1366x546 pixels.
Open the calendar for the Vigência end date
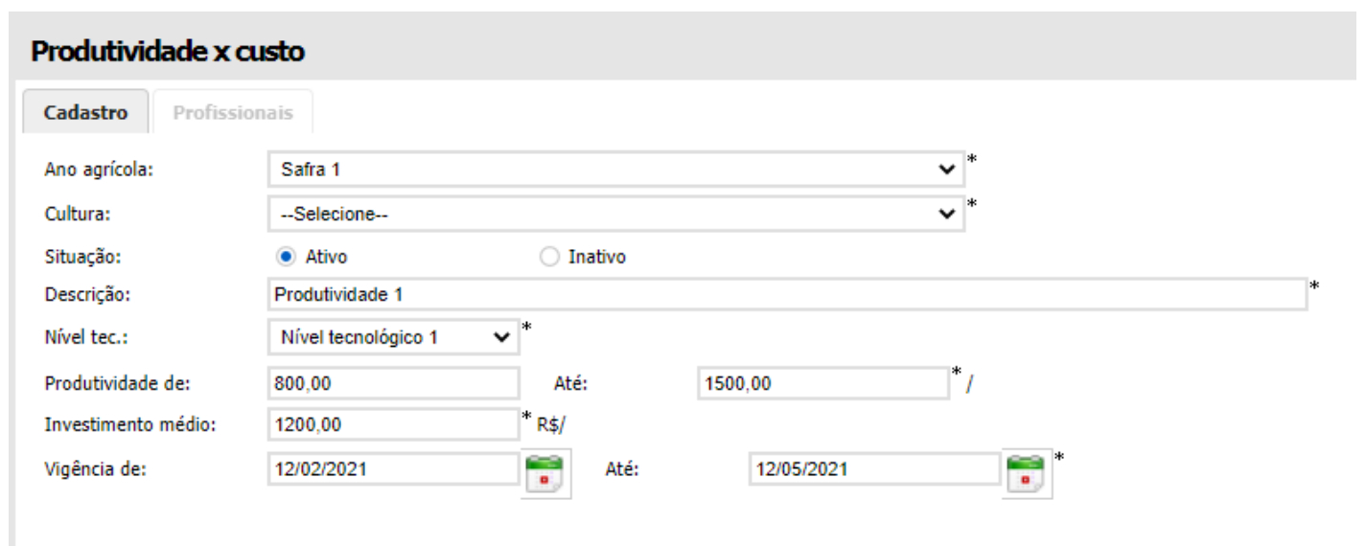pyautogui.click(x=1027, y=472)
